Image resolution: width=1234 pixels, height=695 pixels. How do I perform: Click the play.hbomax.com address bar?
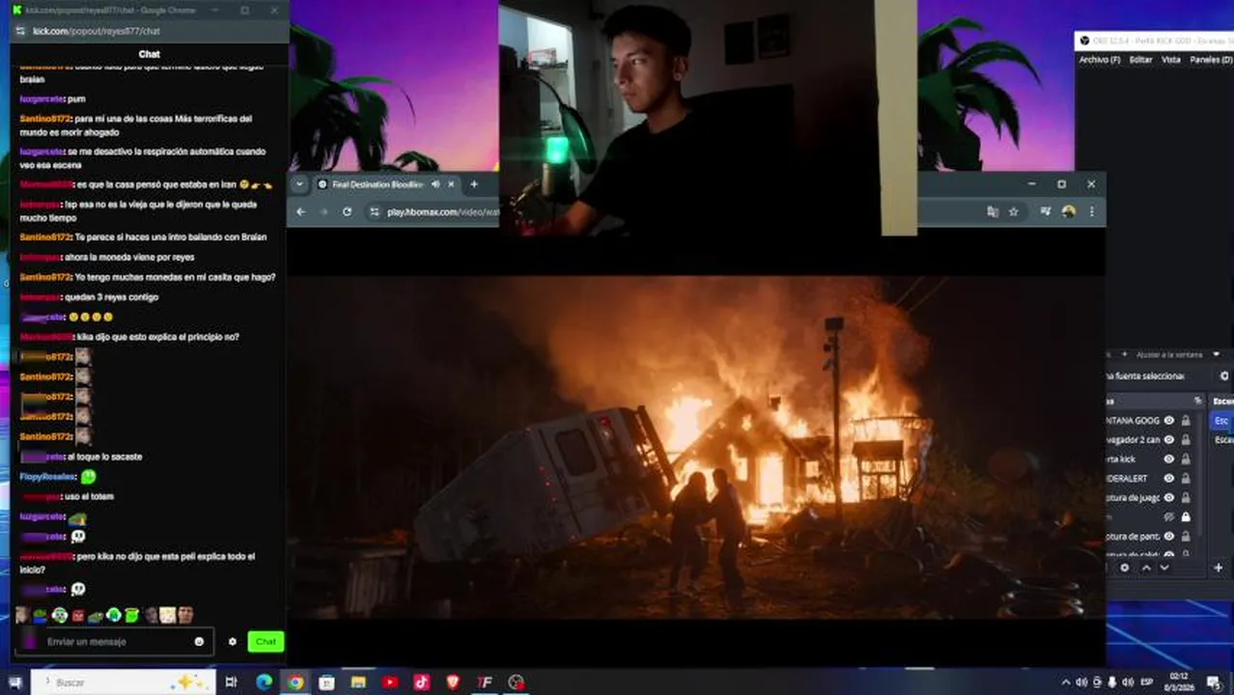click(x=442, y=211)
